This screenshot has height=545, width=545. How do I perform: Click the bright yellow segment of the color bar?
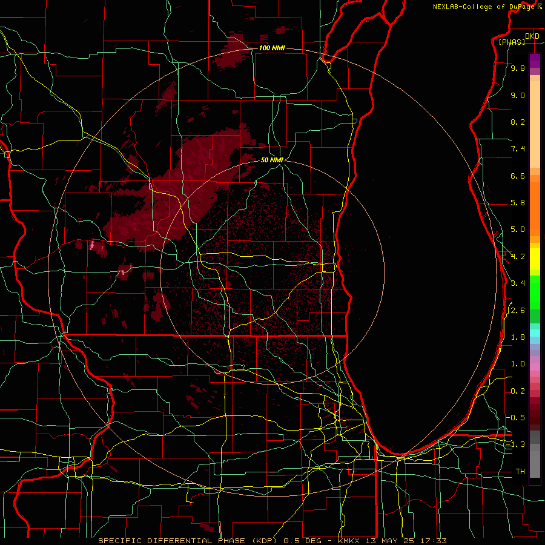coord(535,259)
